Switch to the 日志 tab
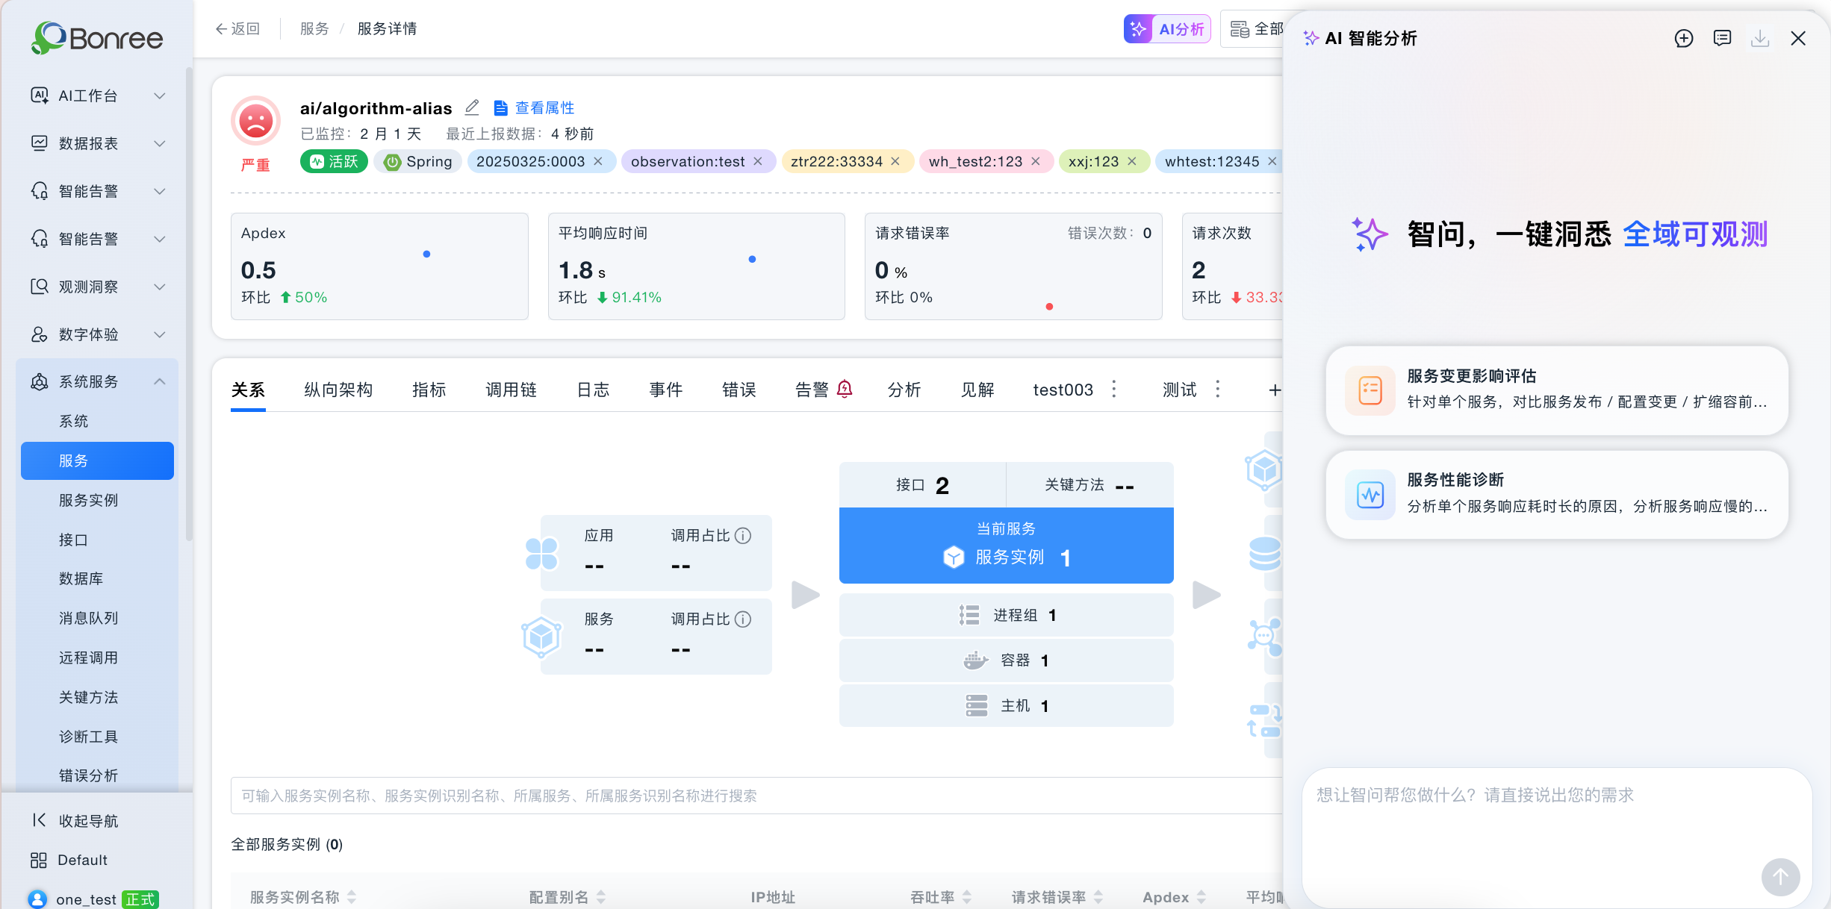 (x=594, y=390)
